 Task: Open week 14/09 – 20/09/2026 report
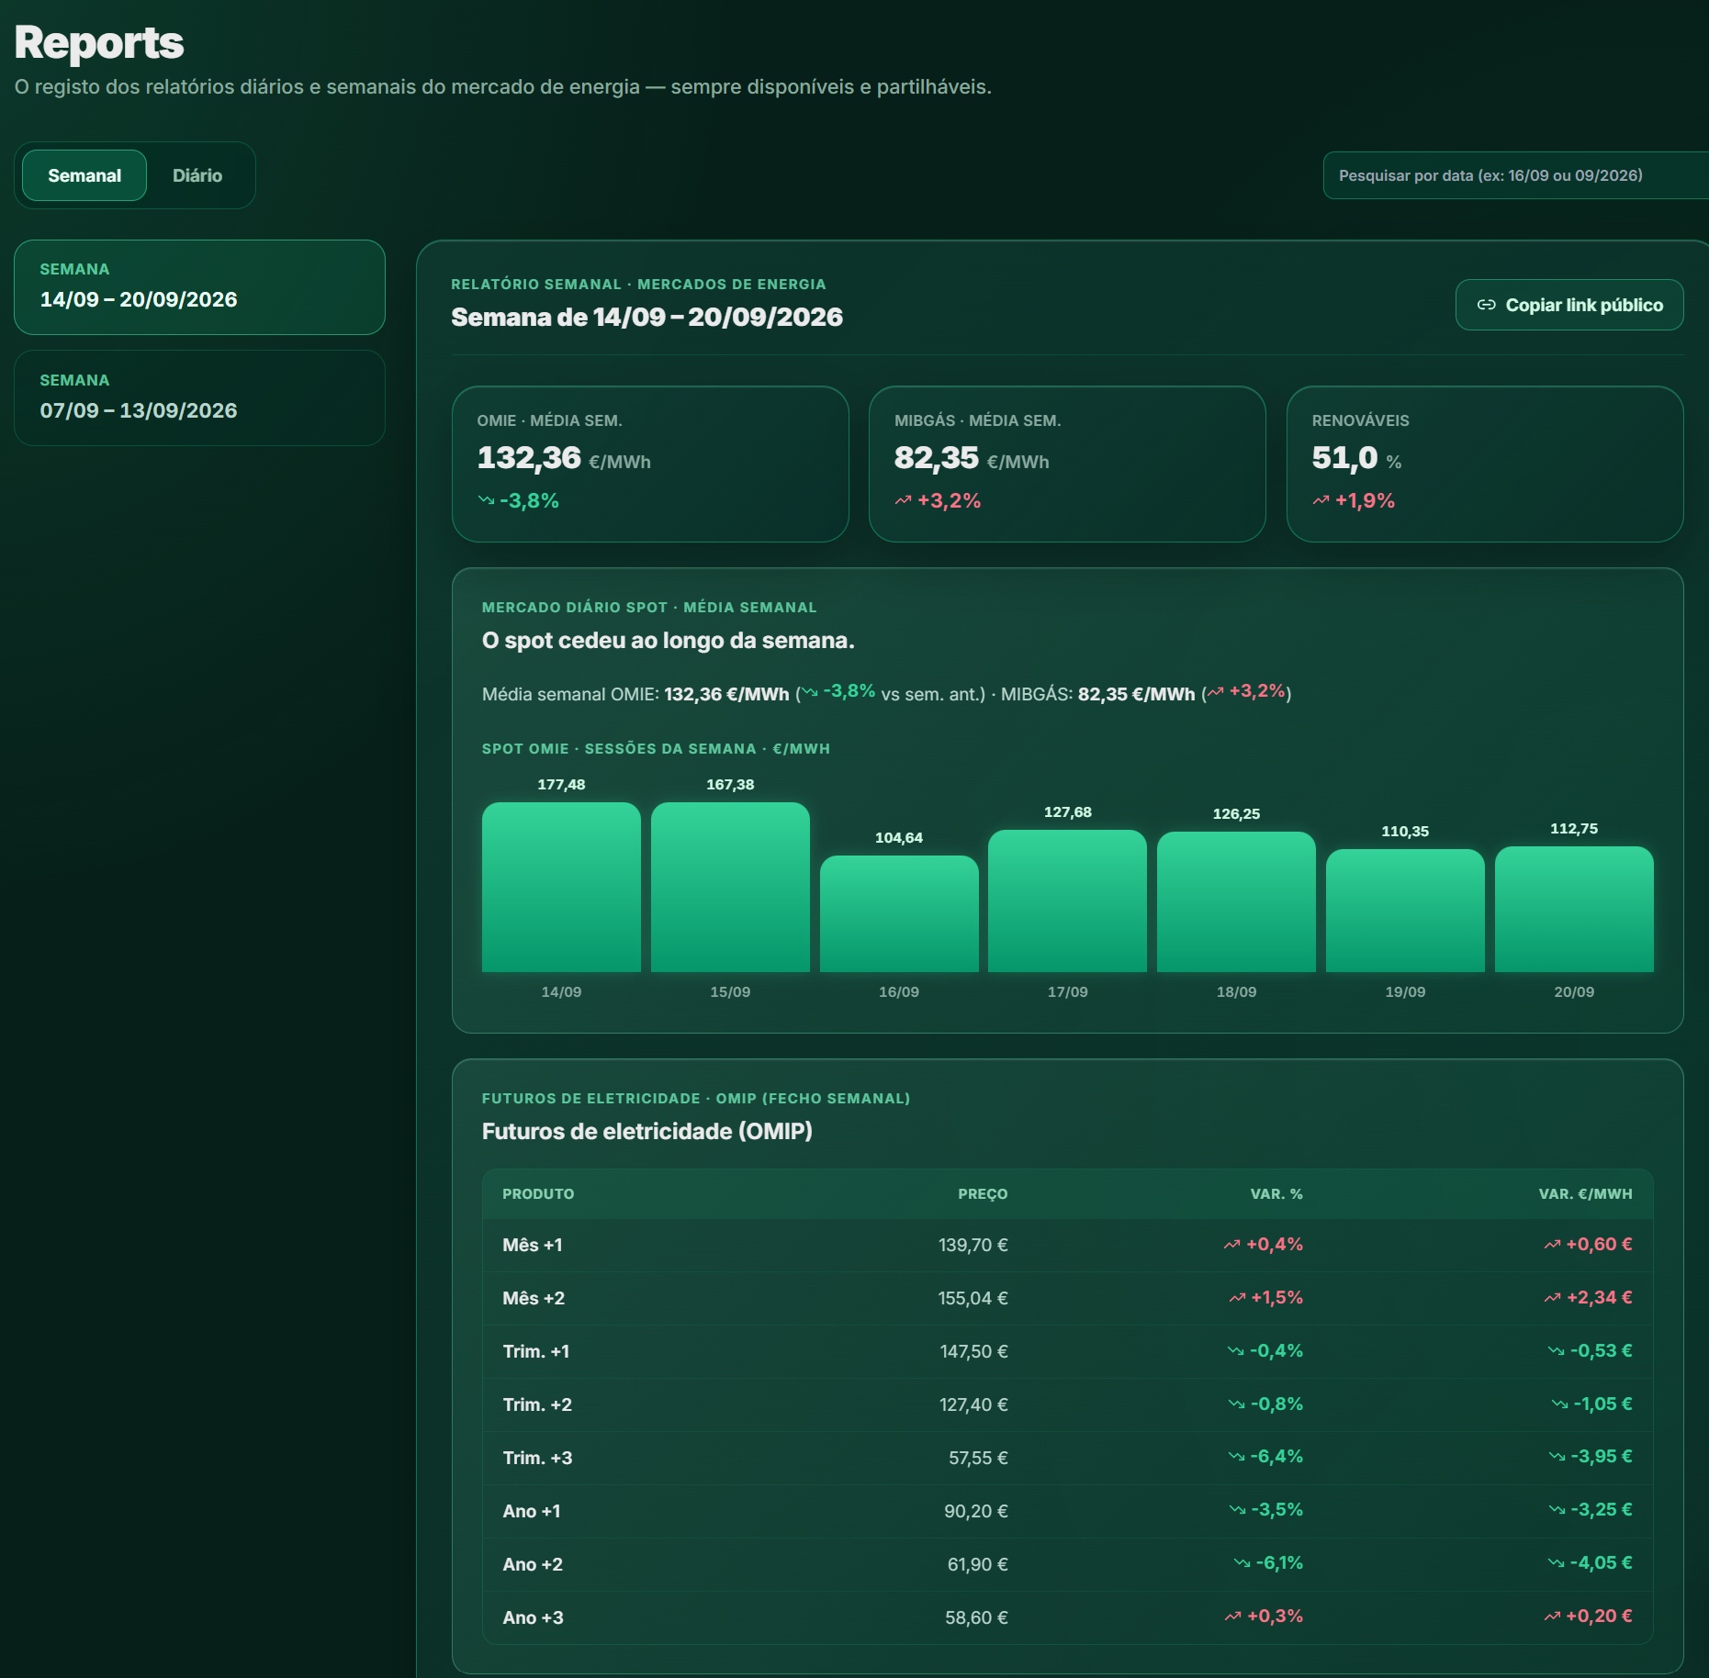click(199, 287)
